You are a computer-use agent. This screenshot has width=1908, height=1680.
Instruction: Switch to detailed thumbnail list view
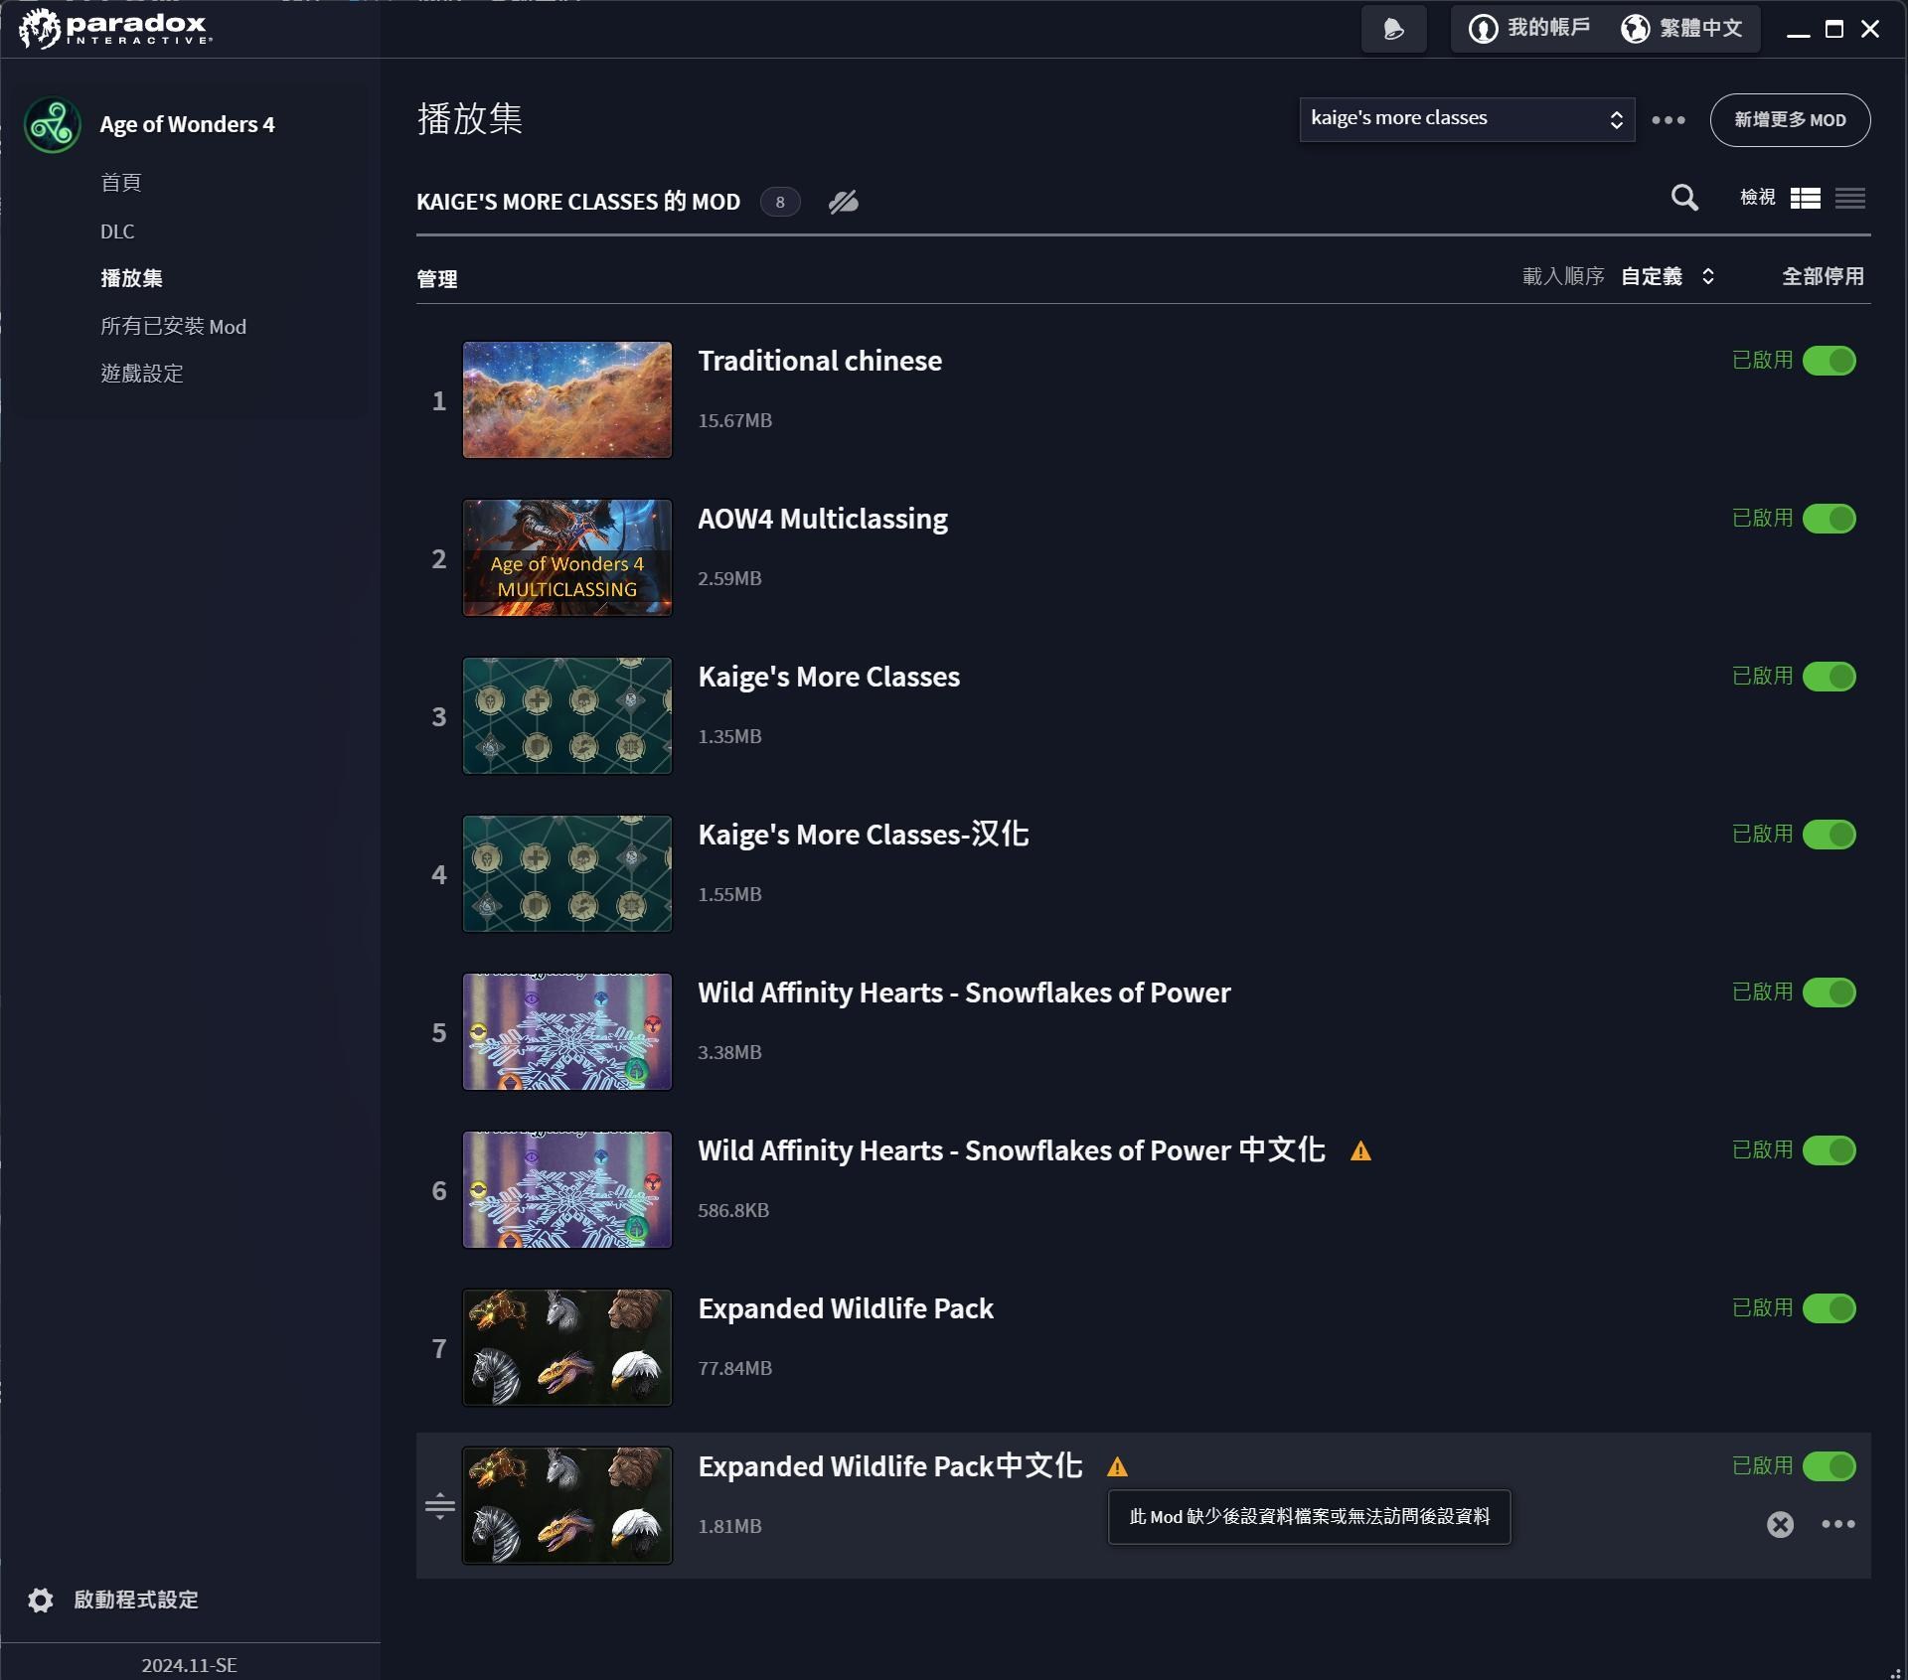[1805, 199]
